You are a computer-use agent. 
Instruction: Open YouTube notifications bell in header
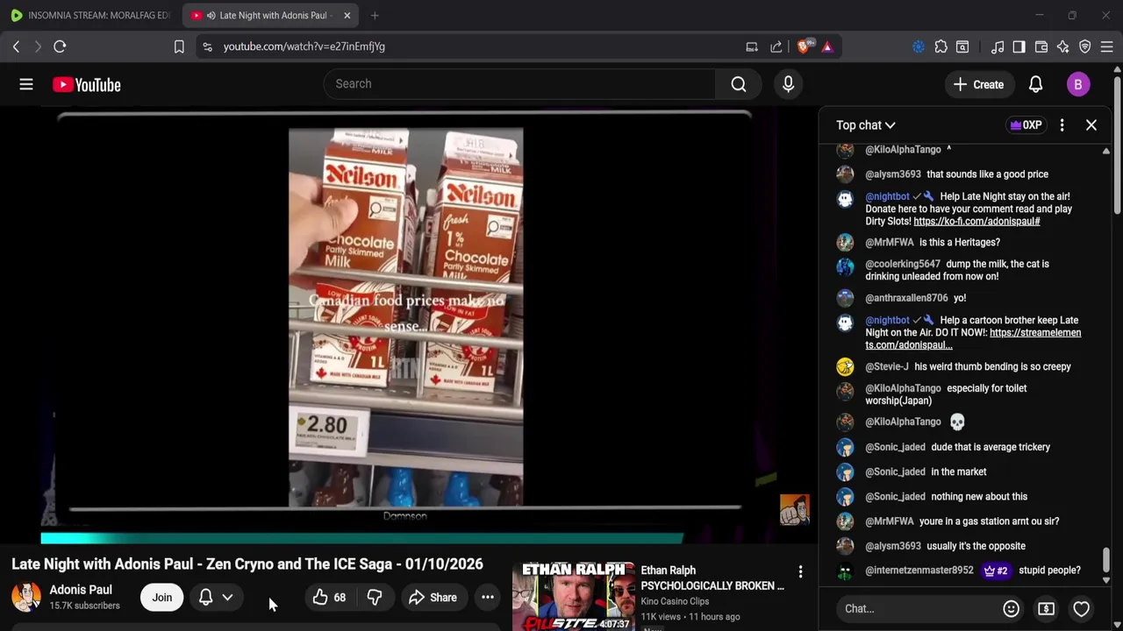[x=1035, y=85]
